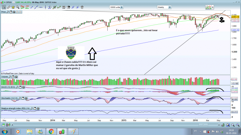Click the Stochastic (14 3 5) label
Image resolution: width=241 pixels, height=135 pixels.
10,98
